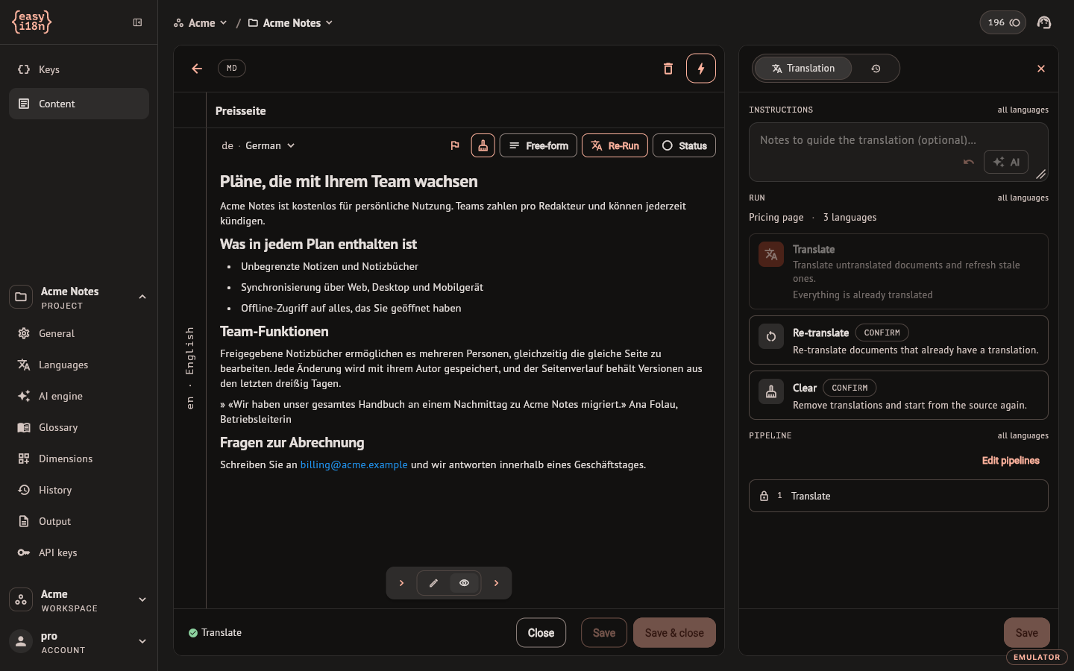Open the history tab clock icon
This screenshot has height=671, width=1074.
point(876,69)
